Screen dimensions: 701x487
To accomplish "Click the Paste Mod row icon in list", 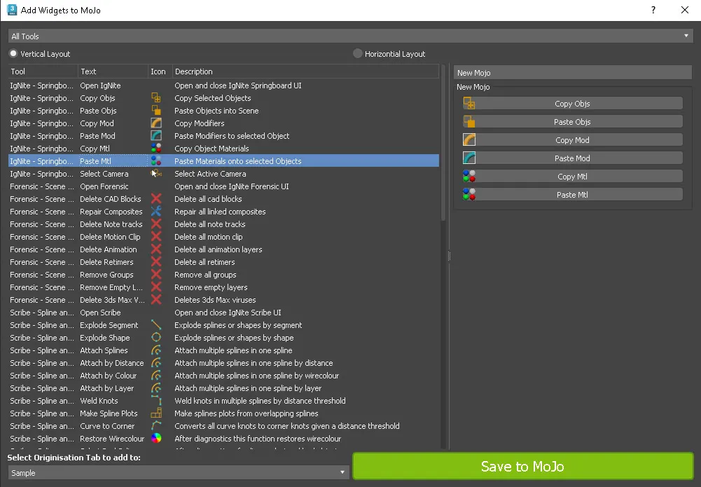I will coord(156,135).
